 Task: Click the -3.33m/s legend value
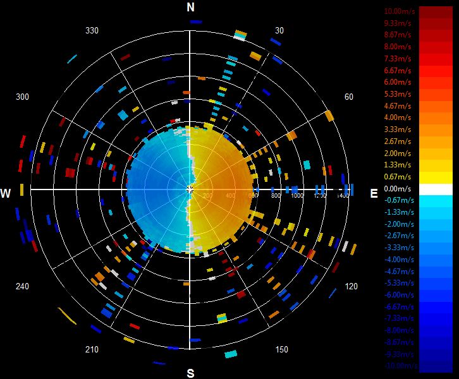(x=399, y=248)
